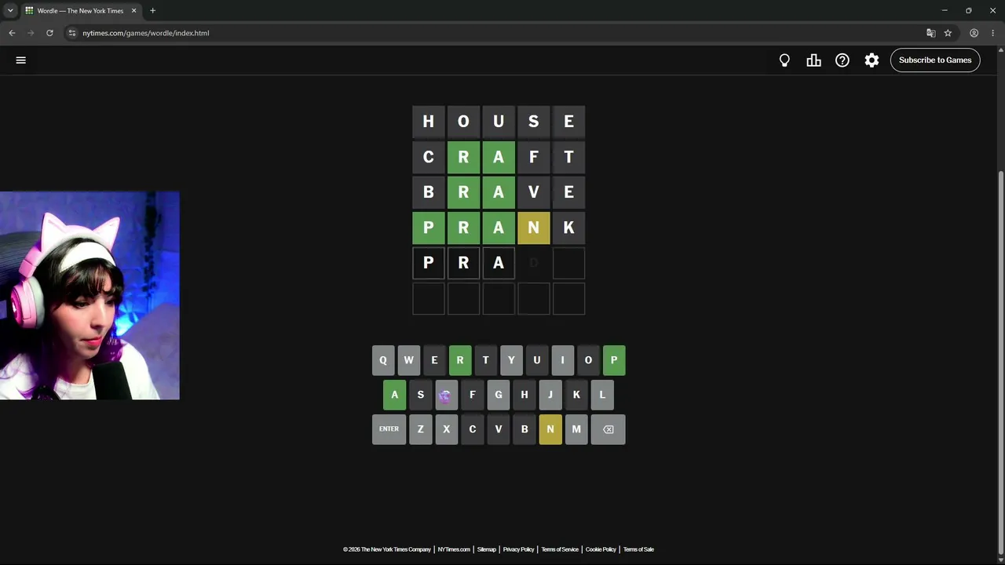
Task: Open the Terms of Sale footer link
Action: click(638, 549)
